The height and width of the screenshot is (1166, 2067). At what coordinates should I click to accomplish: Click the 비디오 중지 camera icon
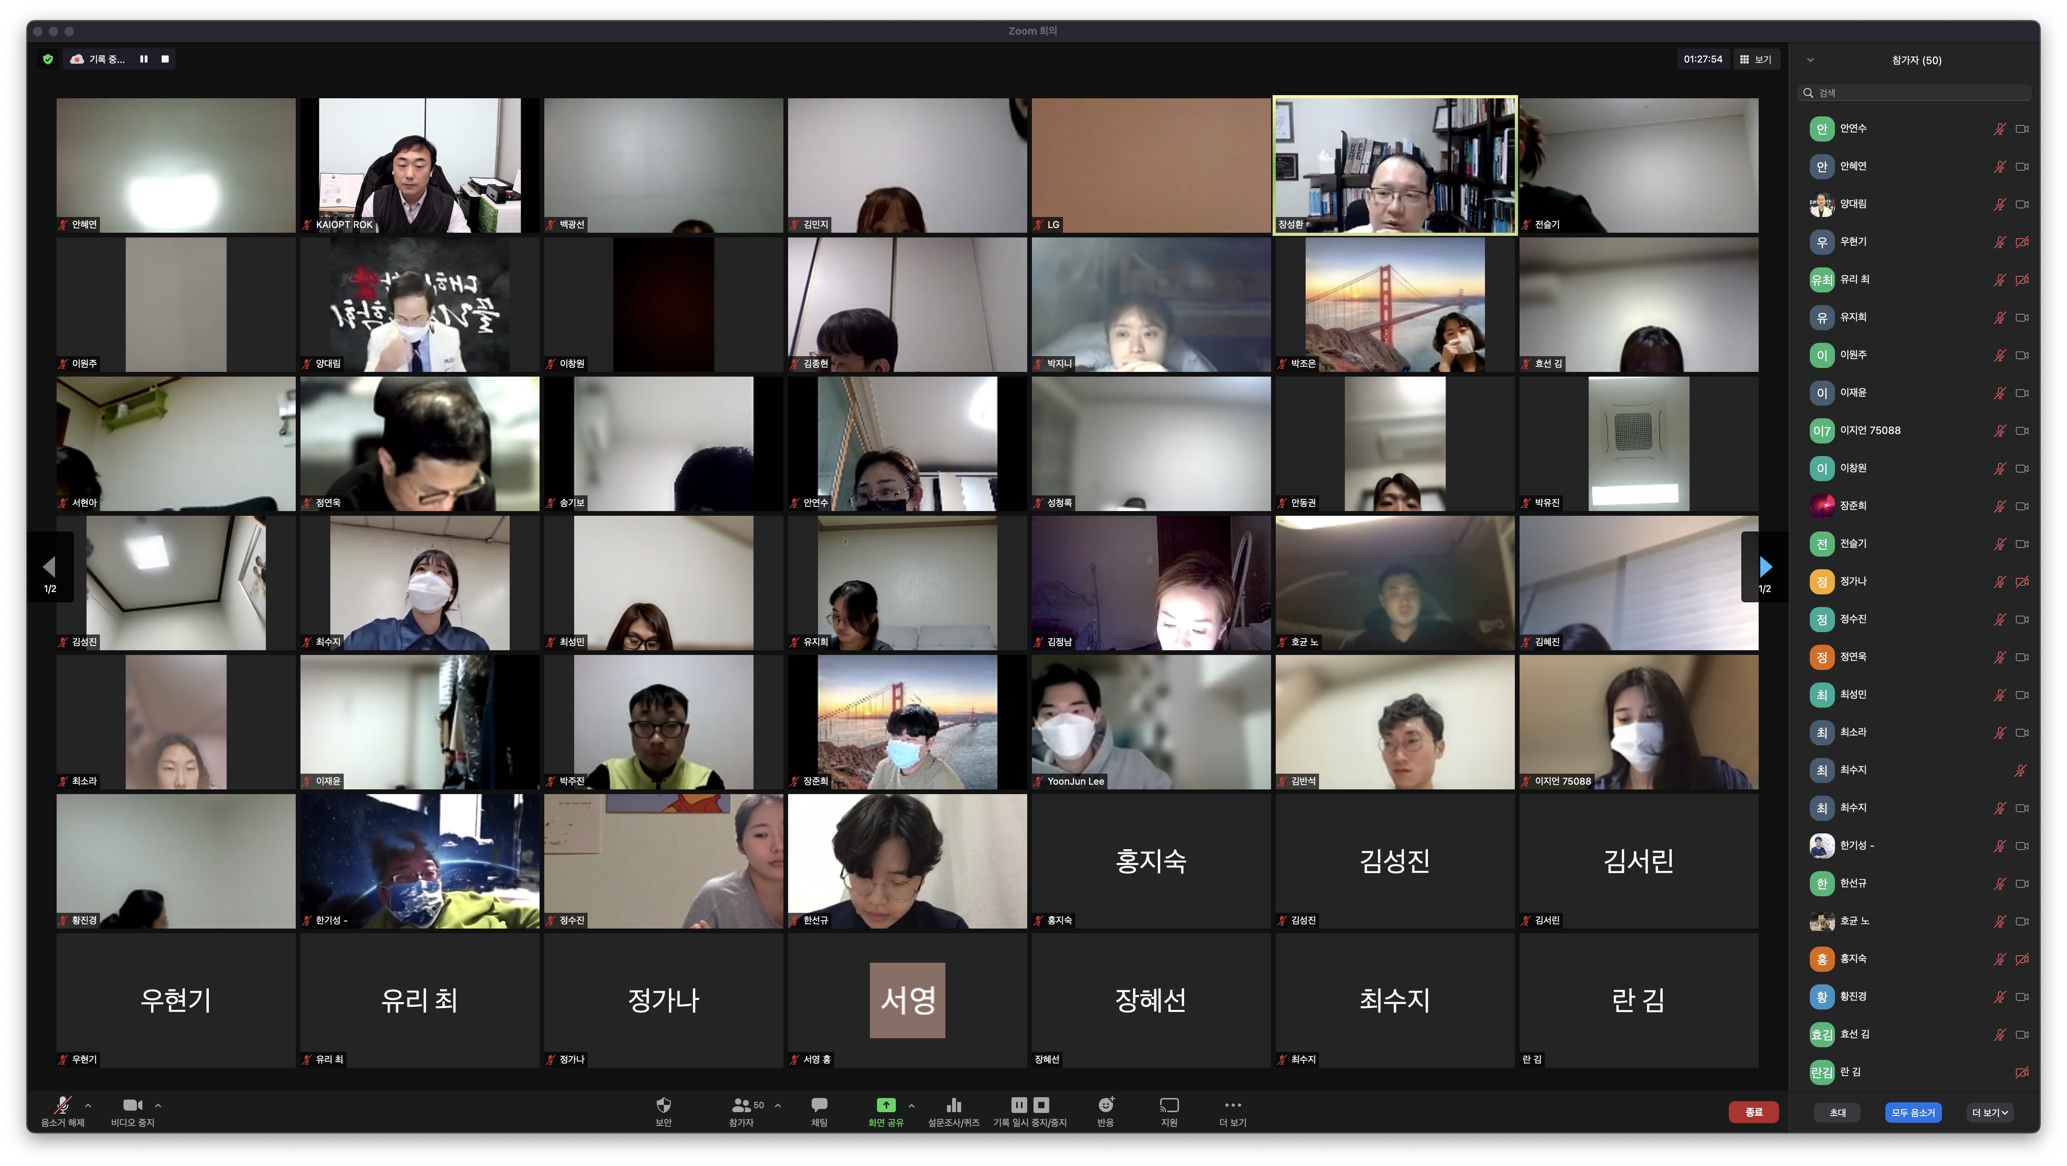(x=133, y=1105)
